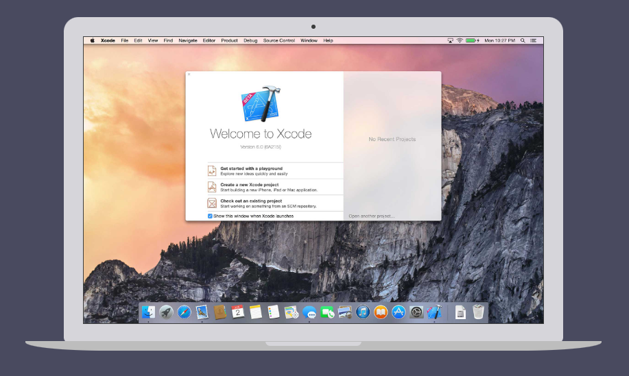The width and height of the screenshot is (629, 376).
Task: Click the battery status icon
Action: 472,40
